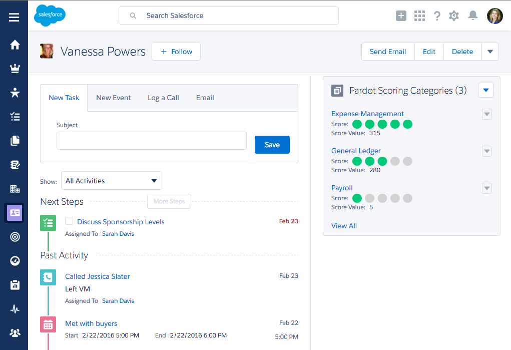Open the star person icon in sidebar
The image size is (511, 350).
(x=15, y=93)
